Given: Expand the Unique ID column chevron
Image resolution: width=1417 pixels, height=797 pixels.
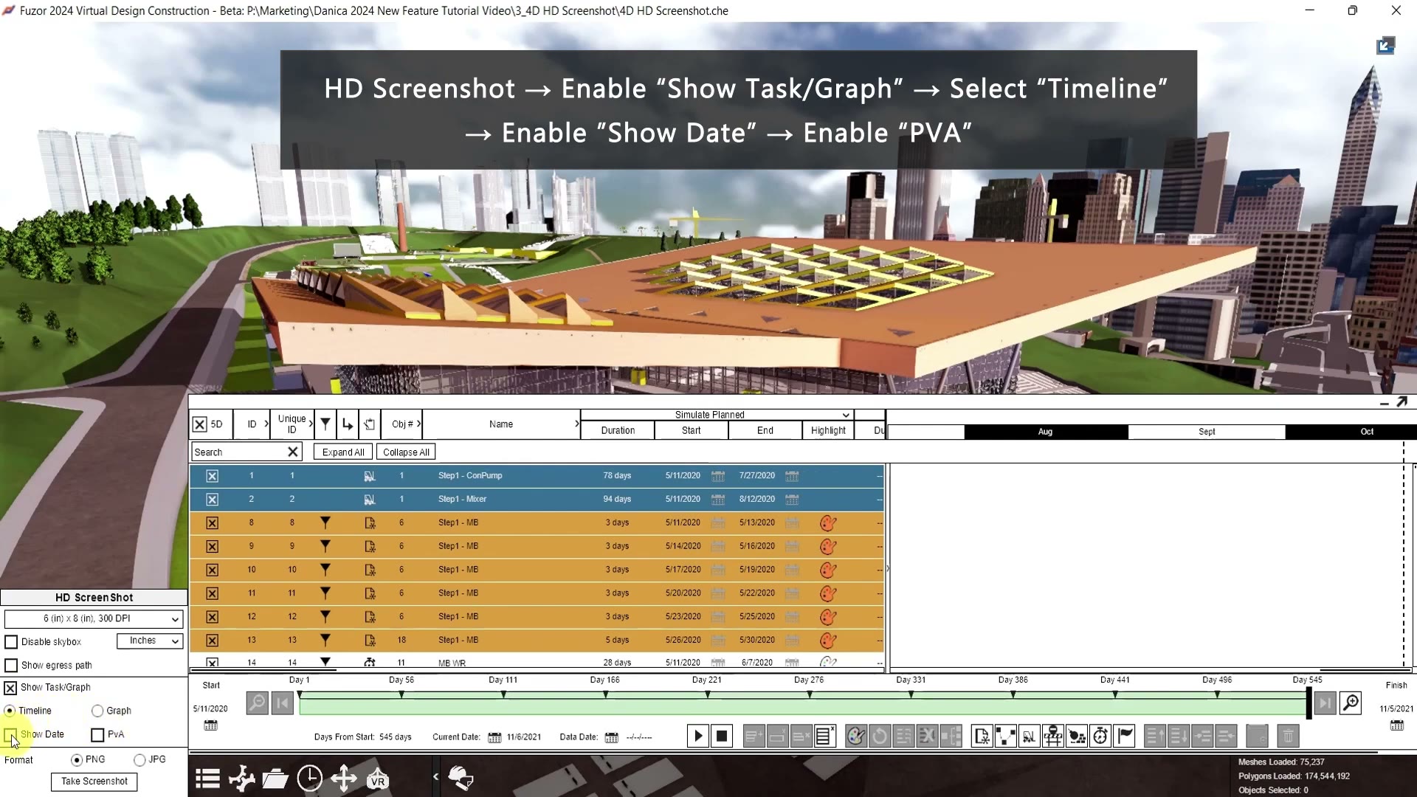Looking at the screenshot, I should click(311, 424).
